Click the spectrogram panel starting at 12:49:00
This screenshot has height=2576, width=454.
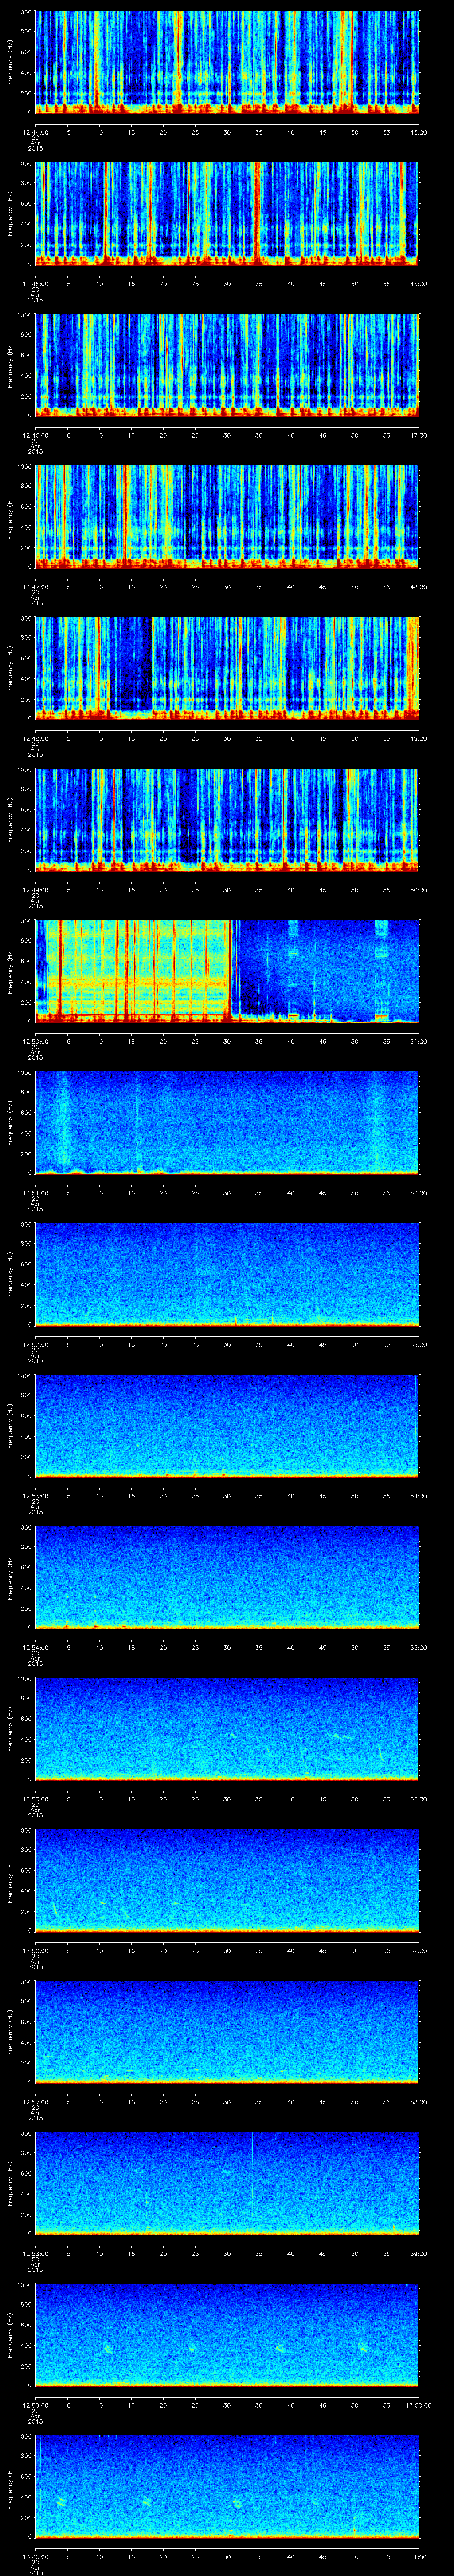point(227,819)
